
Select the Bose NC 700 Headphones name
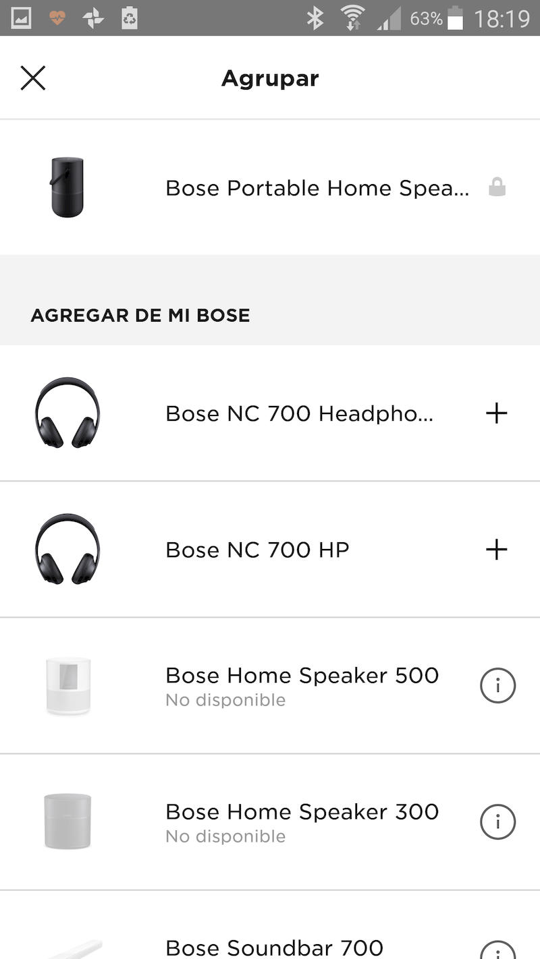click(299, 413)
